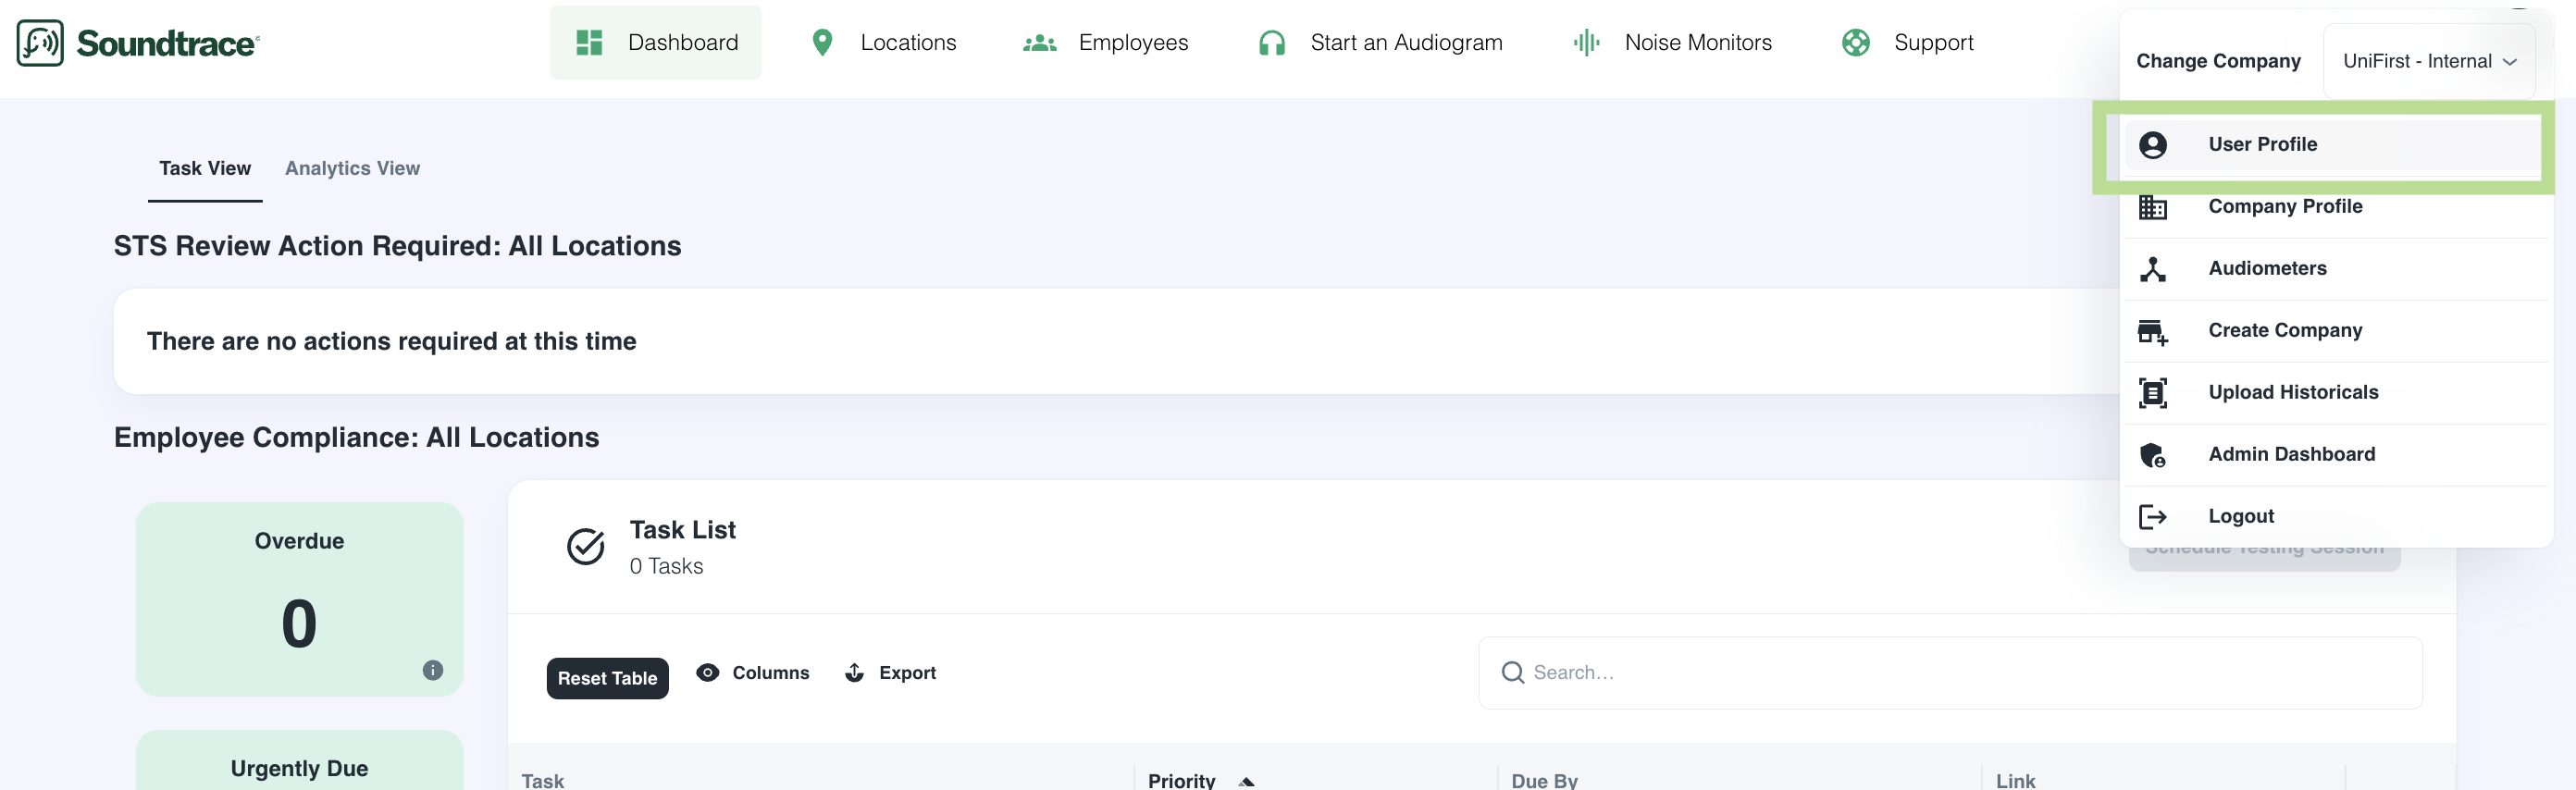Click the Task List checkmark icon
Screen dimensions: 2576x790
coord(586,546)
